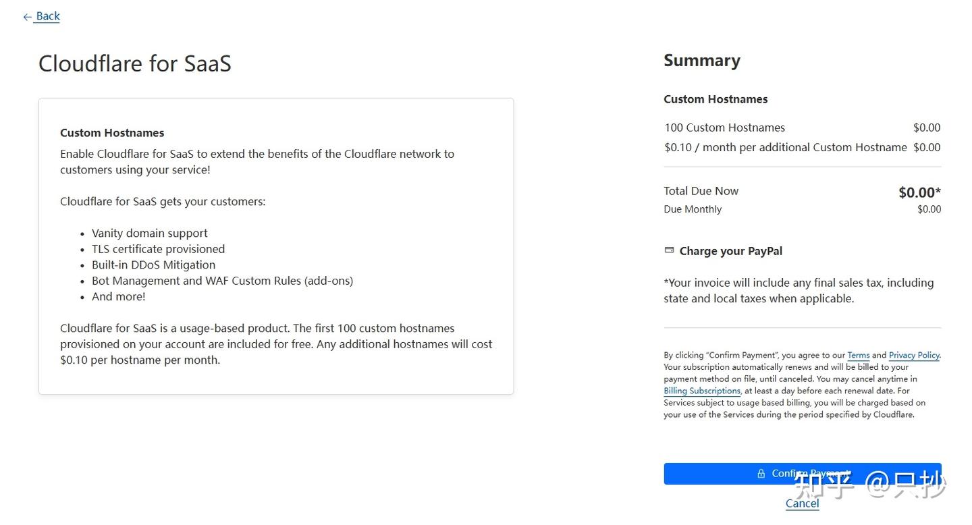Click the back arrow icon at top left
The height and width of the screenshot is (525, 972).
point(26,16)
